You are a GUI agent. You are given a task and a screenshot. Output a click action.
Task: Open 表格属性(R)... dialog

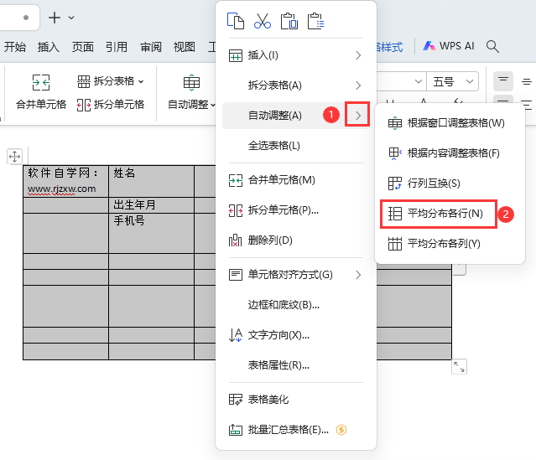click(x=296, y=365)
